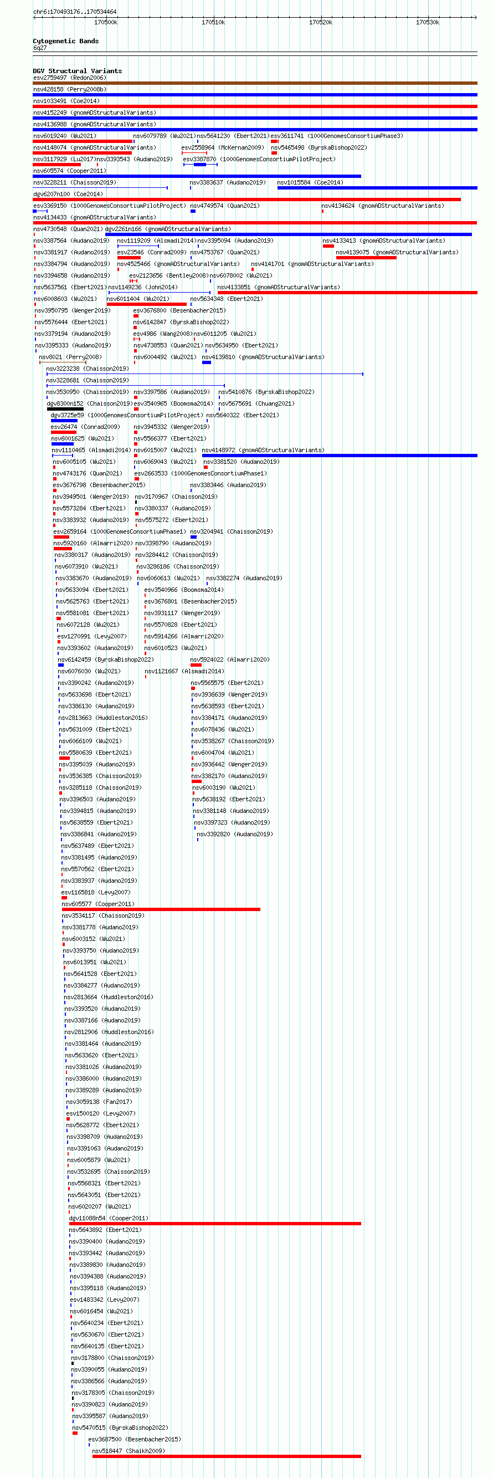This screenshot has width=493, height=1478.
Task: Select the nsv428158 (Perry2008b) track label
Action: (x=69, y=90)
